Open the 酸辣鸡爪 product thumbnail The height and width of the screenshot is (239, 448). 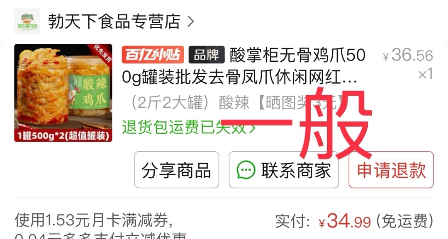[63, 93]
